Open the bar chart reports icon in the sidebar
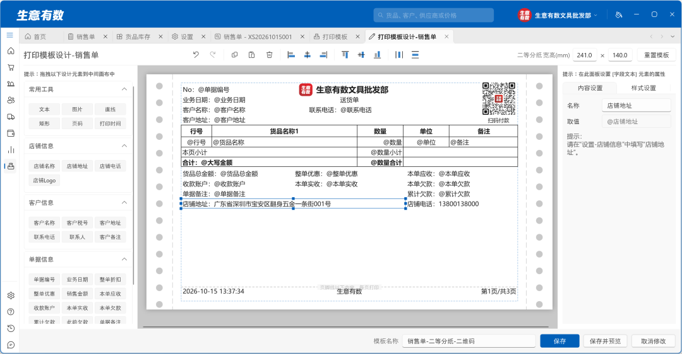Viewport: 682px width, 354px height. (x=11, y=150)
